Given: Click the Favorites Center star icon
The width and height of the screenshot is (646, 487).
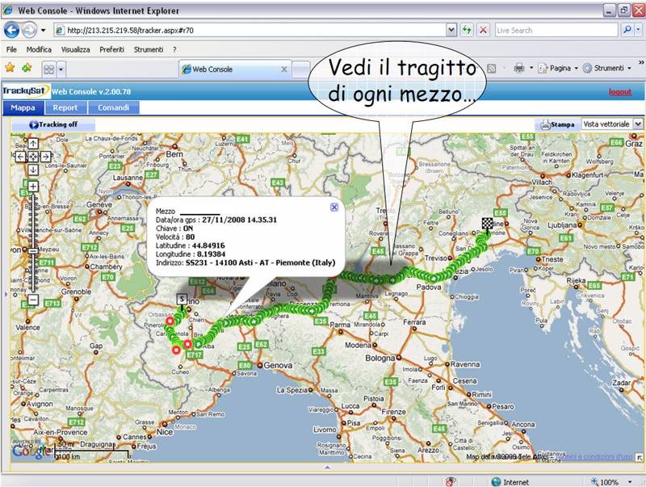Looking at the screenshot, I should tap(10, 68).
